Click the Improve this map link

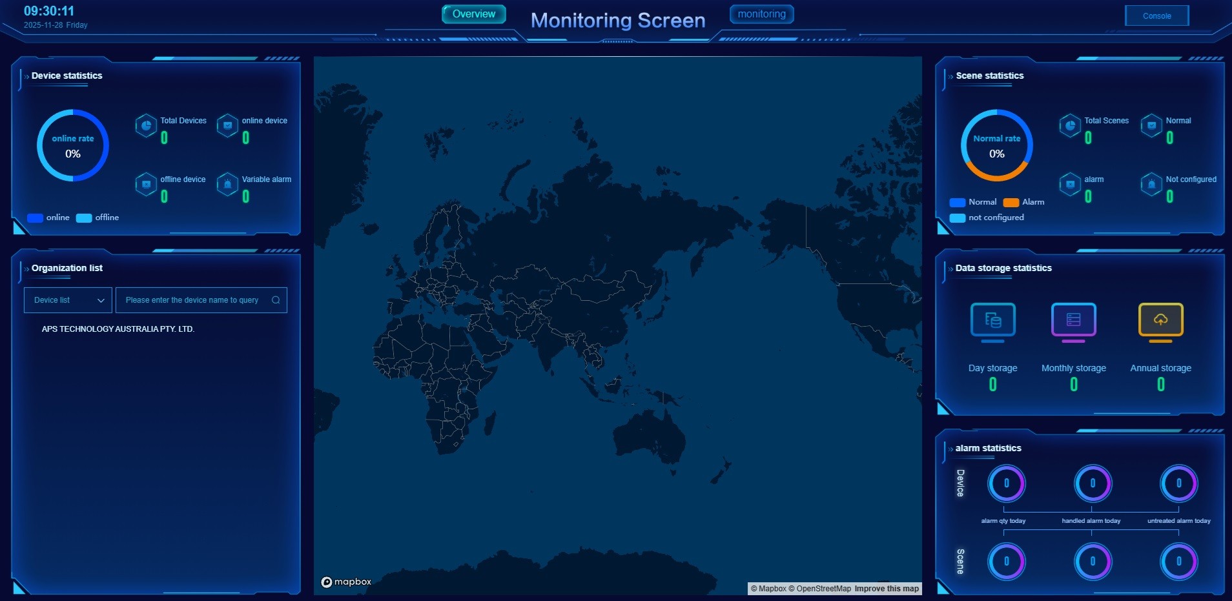[887, 589]
